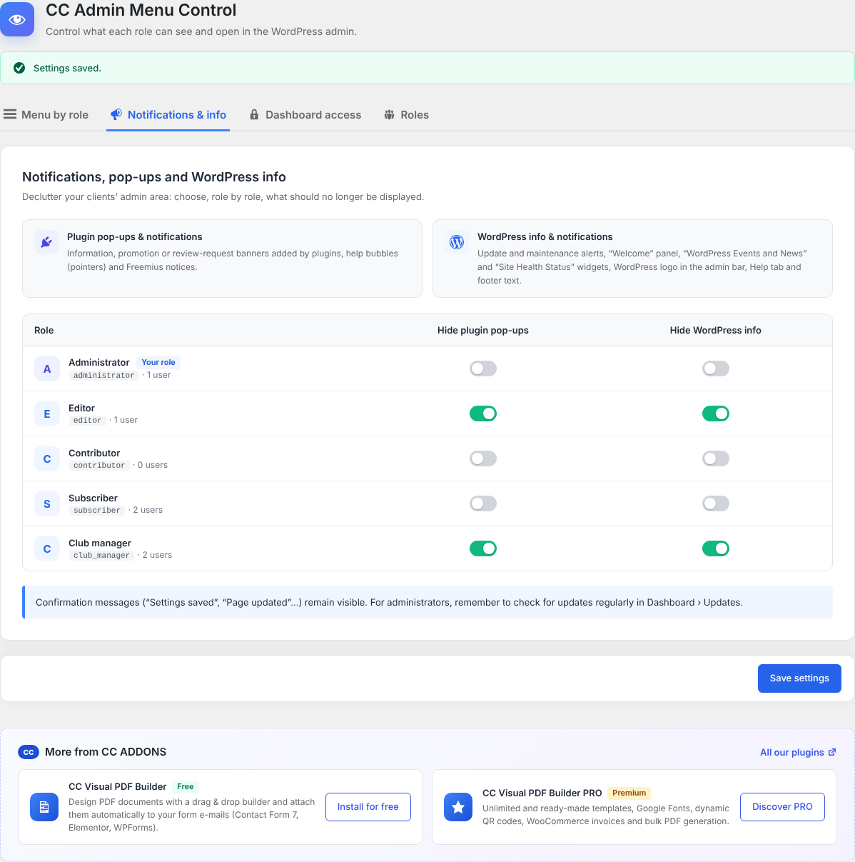Click the Contributor role avatar letter C
Viewport: 855px width, 862px height.
[47, 458]
